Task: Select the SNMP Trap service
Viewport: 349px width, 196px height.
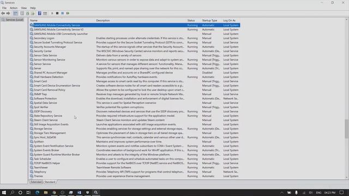Action: (135, 94)
